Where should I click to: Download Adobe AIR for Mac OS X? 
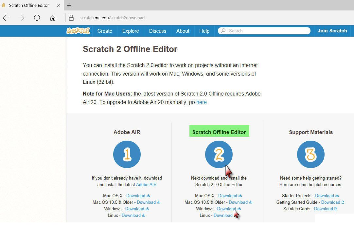tap(136, 196)
